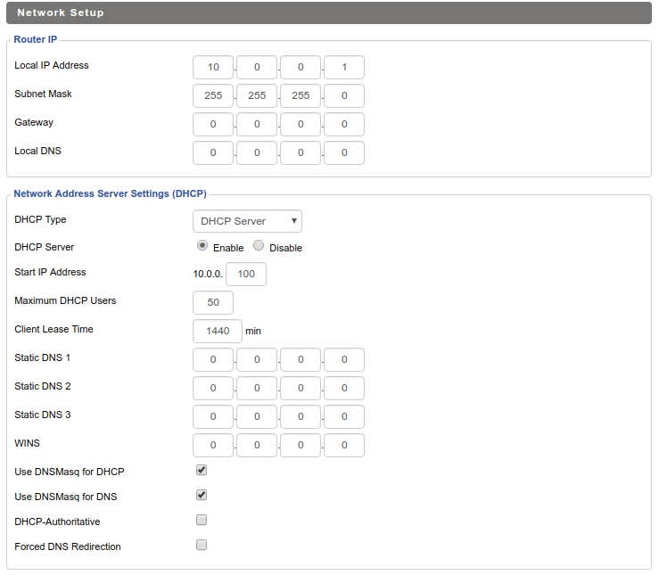Click the fourth Subnet Mask octet field
659x575 pixels.
(344, 95)
